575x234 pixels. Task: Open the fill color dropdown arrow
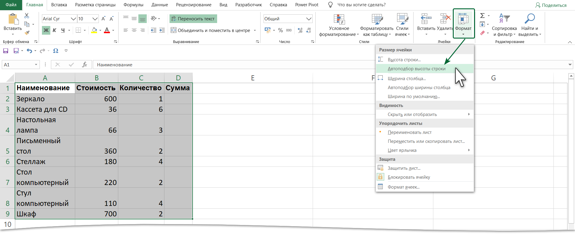pyautogui.click(x=100, y=30)
